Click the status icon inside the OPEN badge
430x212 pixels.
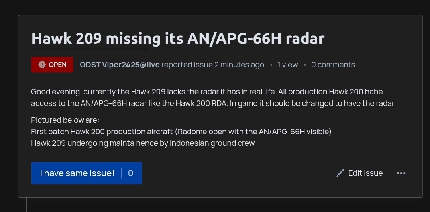point(42,65)
